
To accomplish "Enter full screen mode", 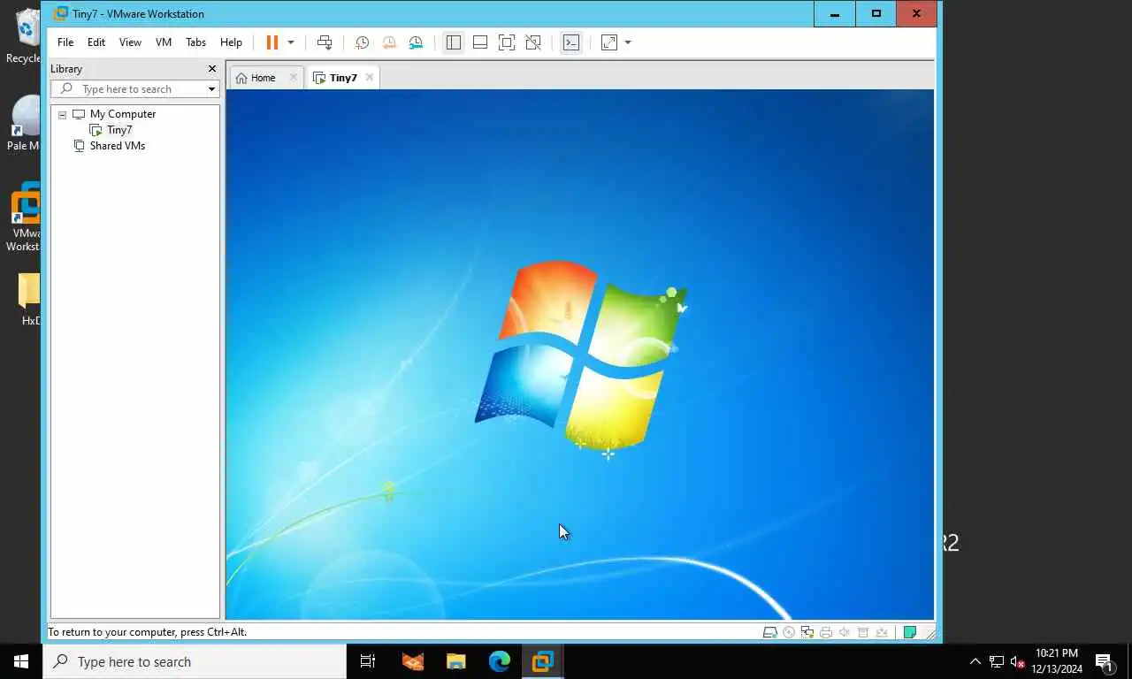I will pos(507,42).
